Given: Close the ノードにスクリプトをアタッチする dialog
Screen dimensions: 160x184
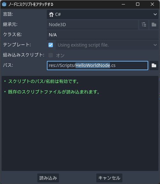Looking at the screenshot, I should 152,4.
